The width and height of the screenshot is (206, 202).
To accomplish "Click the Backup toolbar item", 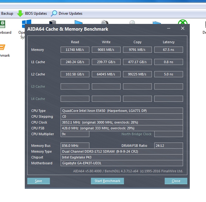I will (6, 13).
